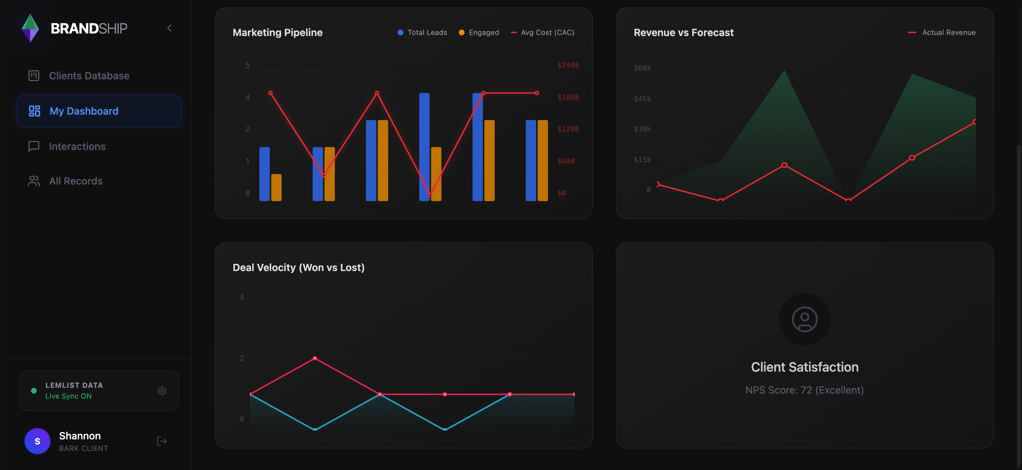
Task: Click the Brandship diamond logo
Action: point(31,28)
